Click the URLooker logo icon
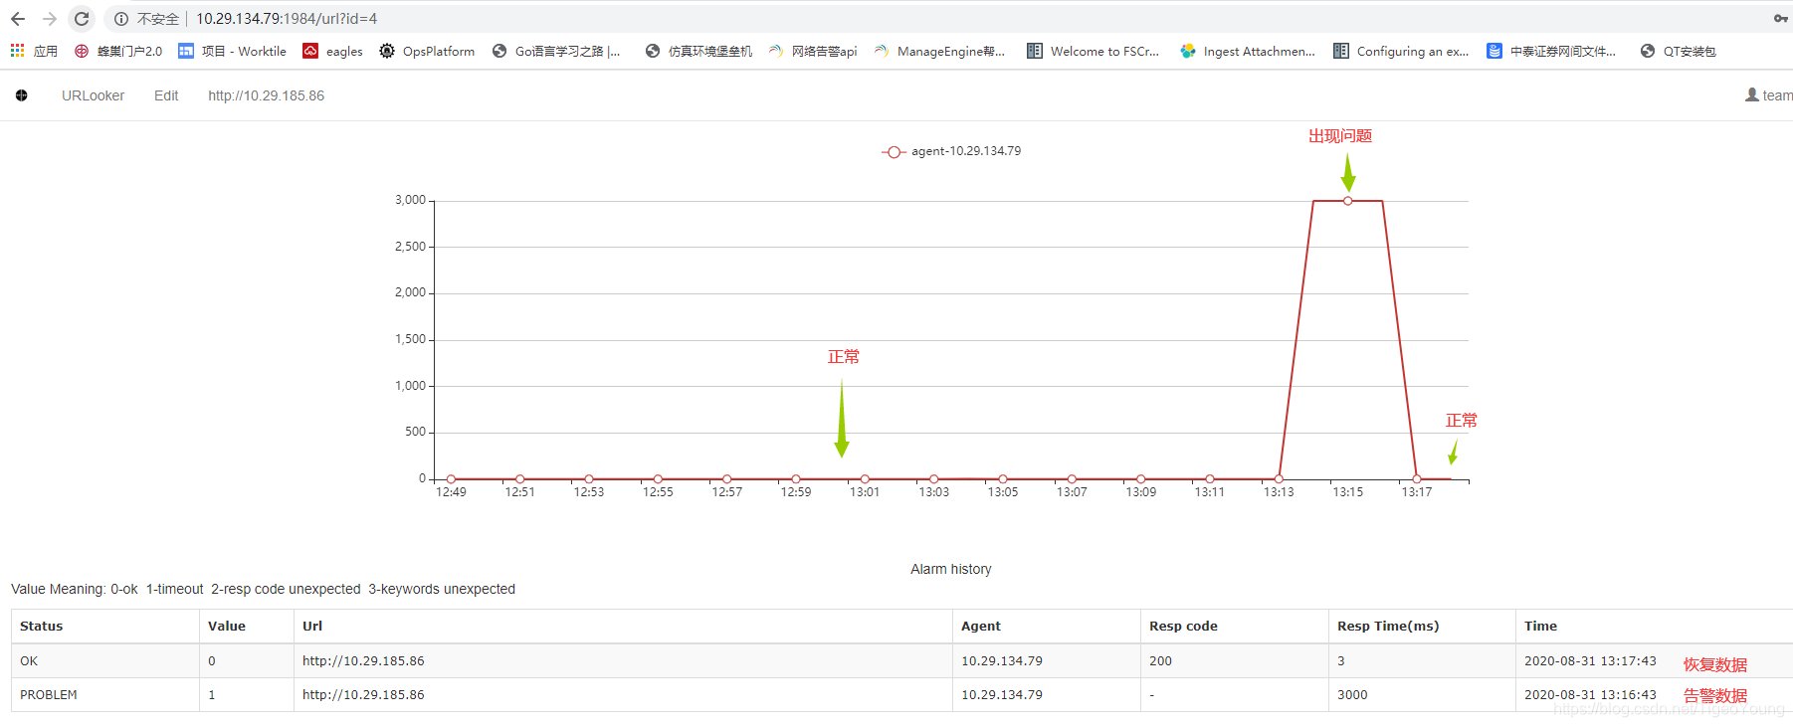Screen dimensions: 1793x727 (x=21, y=95)
